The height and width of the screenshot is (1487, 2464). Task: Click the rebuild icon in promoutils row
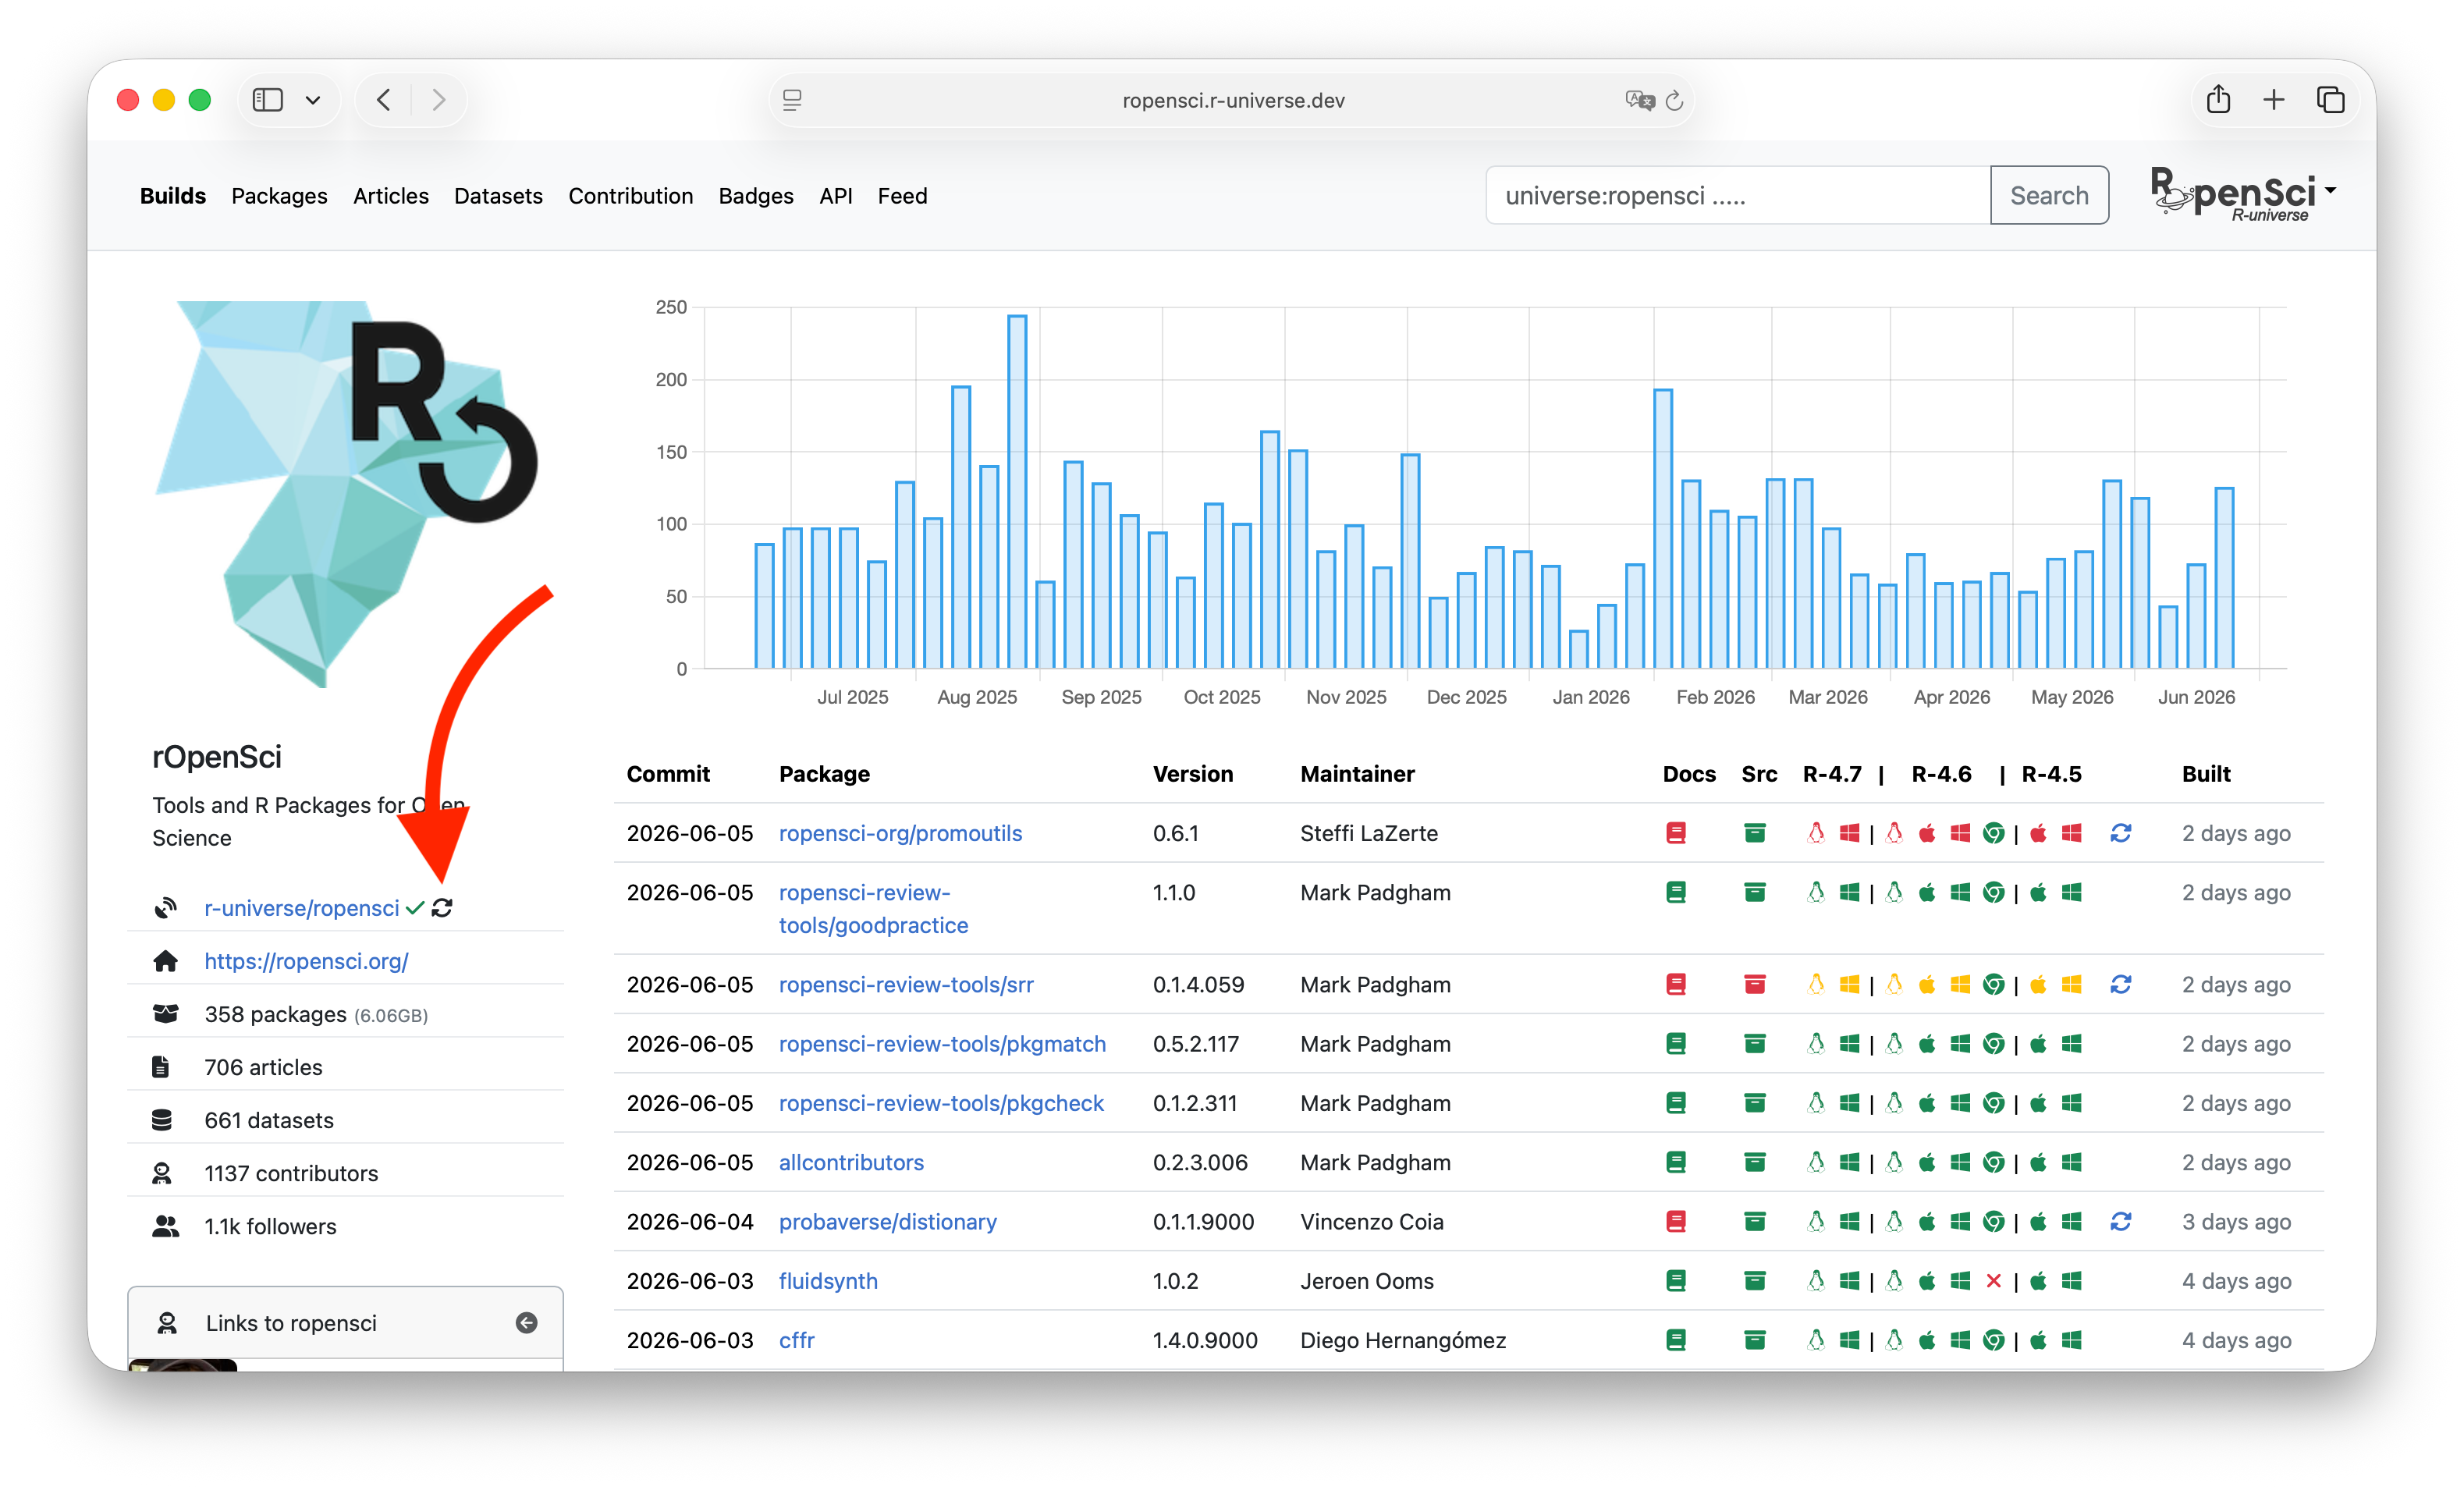[2120, 832]
